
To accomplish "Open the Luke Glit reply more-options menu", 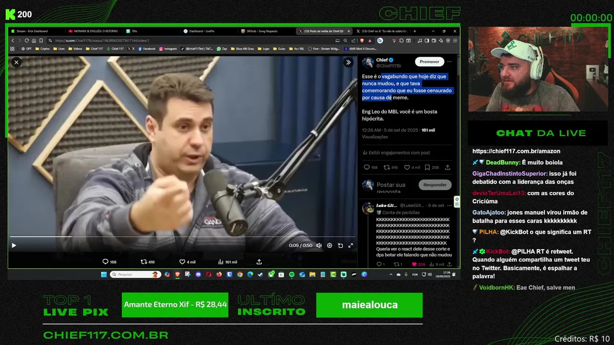I will (x=449, y=205).
